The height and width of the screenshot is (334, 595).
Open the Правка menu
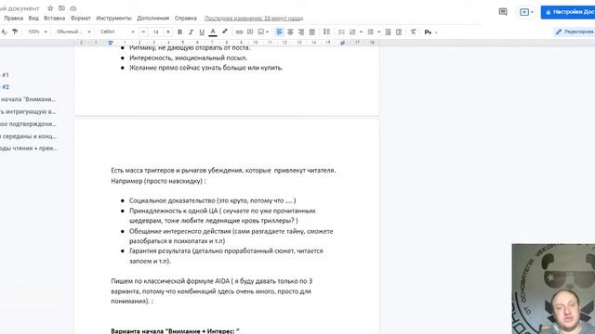tap(14, 18)
